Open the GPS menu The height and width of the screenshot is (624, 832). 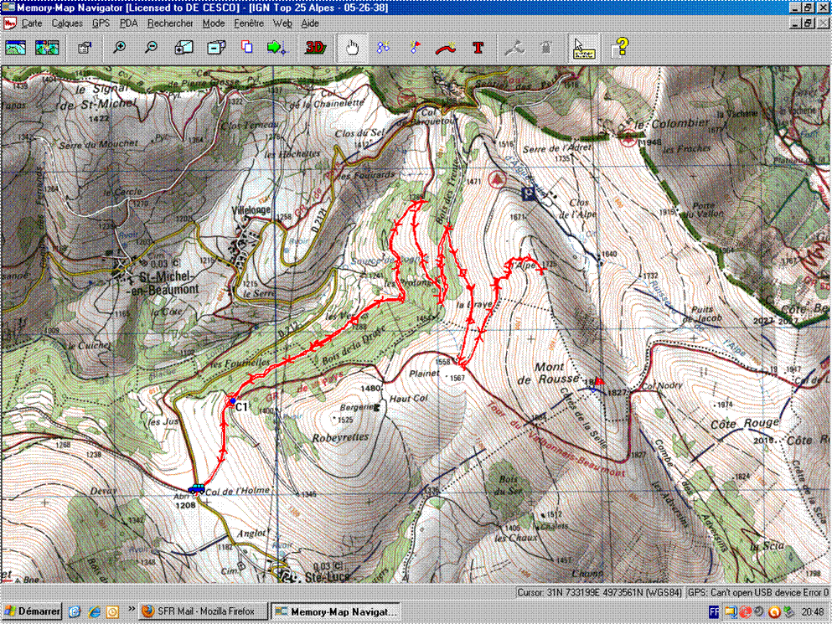[101, 23]
